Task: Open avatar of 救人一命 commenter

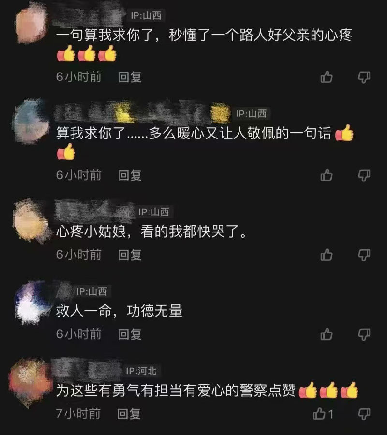Action: 31,303
